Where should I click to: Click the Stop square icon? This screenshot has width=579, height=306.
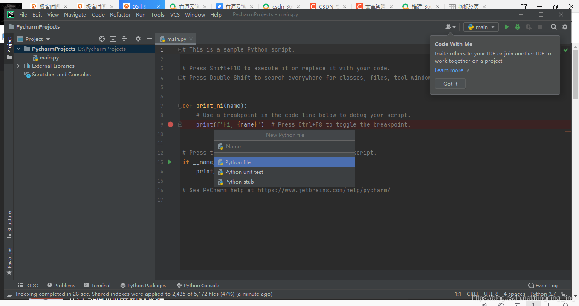(540, 27)
